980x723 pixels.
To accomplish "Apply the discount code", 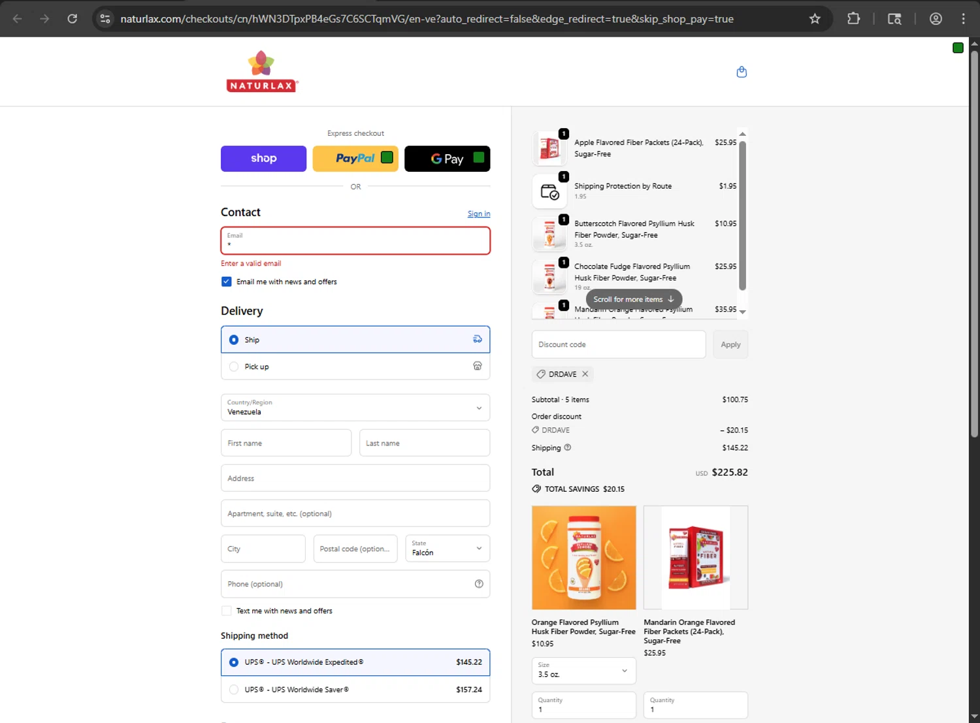I will (730, 344).
